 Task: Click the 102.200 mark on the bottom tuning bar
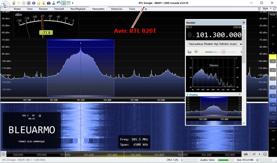[206, 155]
